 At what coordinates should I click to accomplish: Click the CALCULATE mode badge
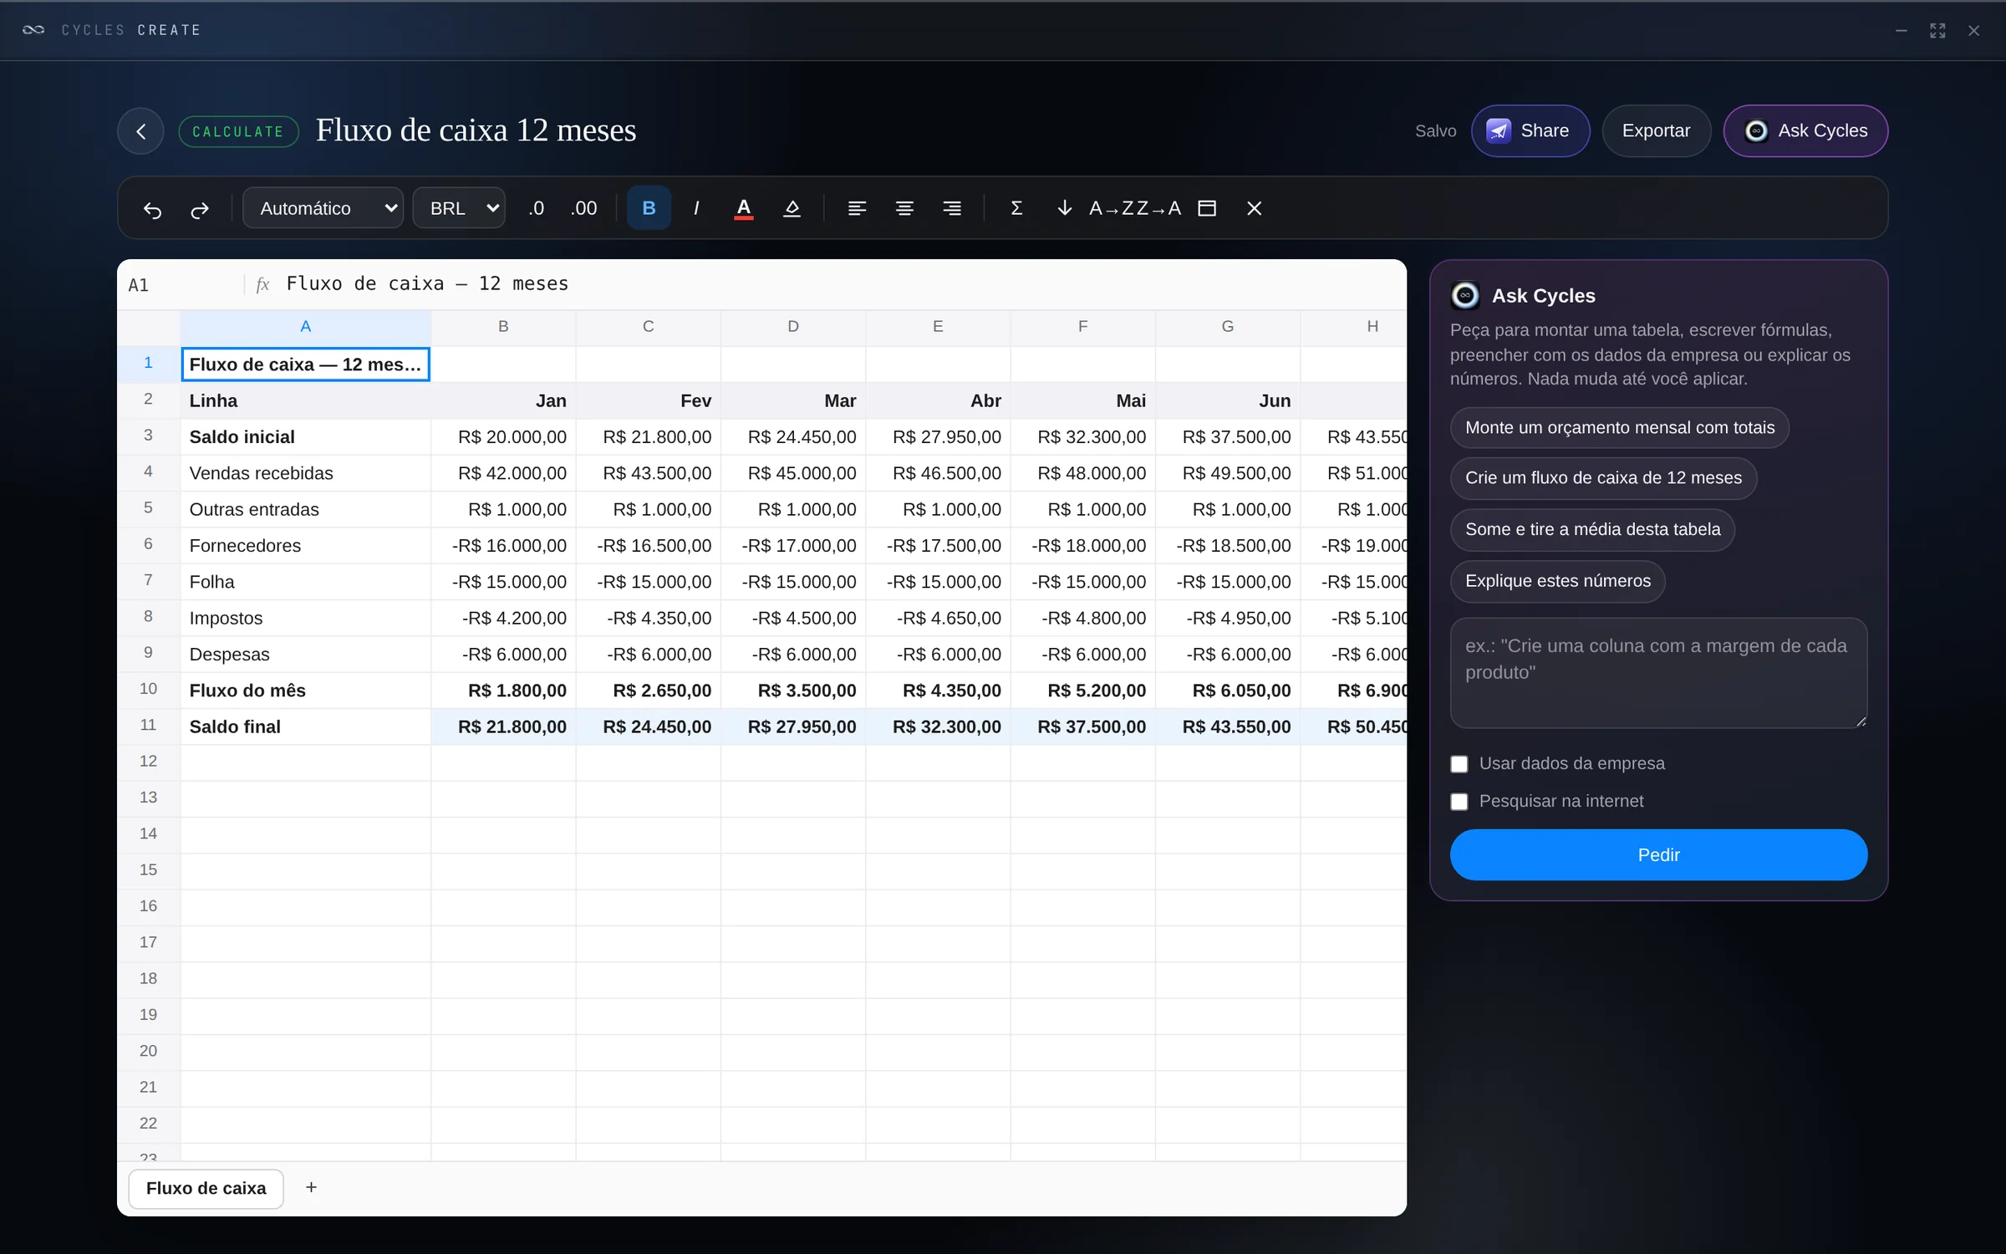tap(238, 132)
